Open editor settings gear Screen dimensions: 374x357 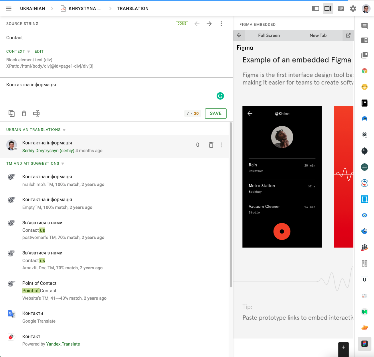click(353, 9)
